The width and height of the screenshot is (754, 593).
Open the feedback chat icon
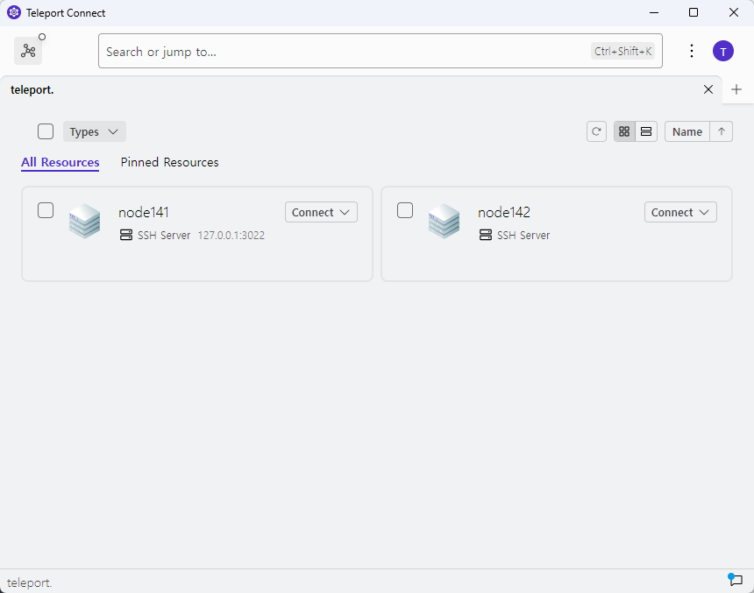coord(735,580)
